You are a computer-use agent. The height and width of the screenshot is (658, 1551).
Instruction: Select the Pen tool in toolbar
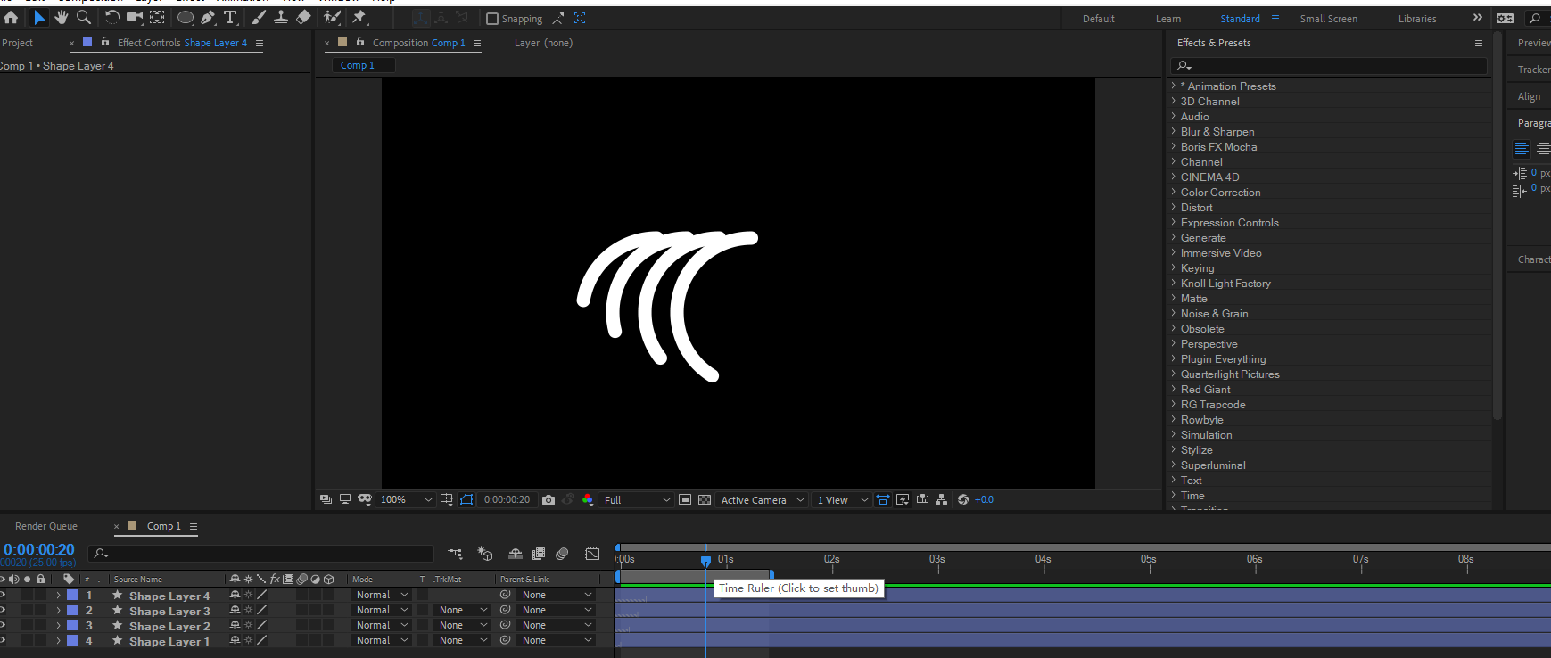(x=208, y=18)
